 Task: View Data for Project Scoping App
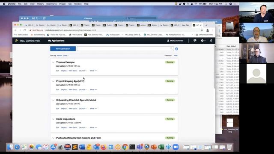73,89
